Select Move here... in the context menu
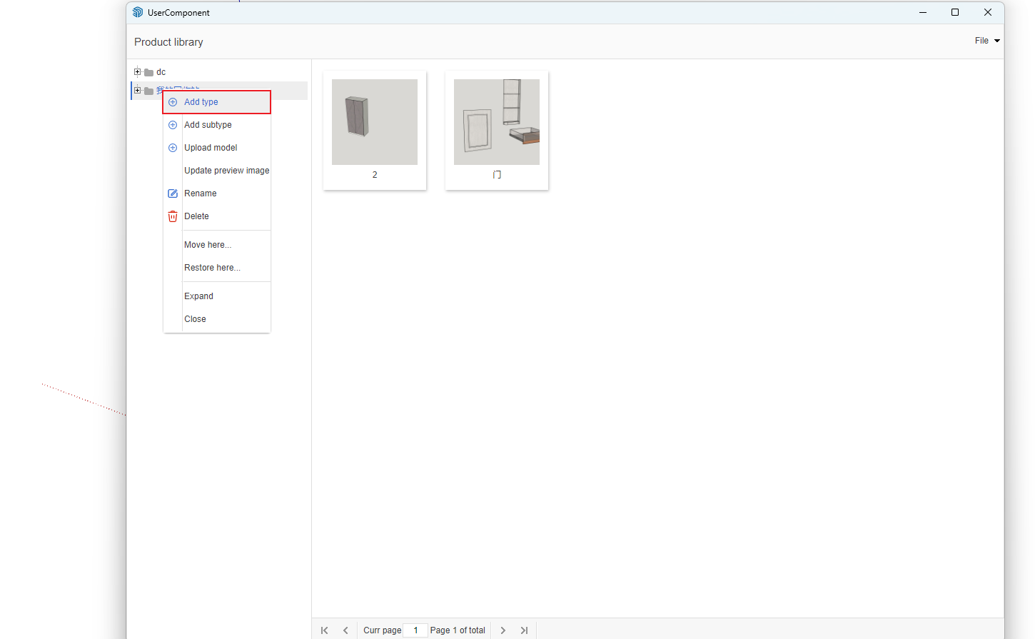 click(208, 245)
